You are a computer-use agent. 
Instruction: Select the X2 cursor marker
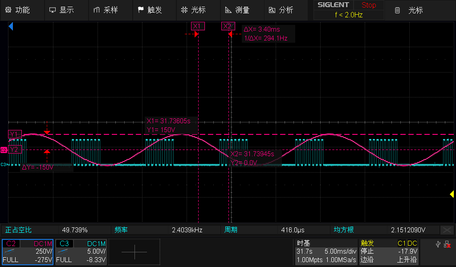coord(228,26)
